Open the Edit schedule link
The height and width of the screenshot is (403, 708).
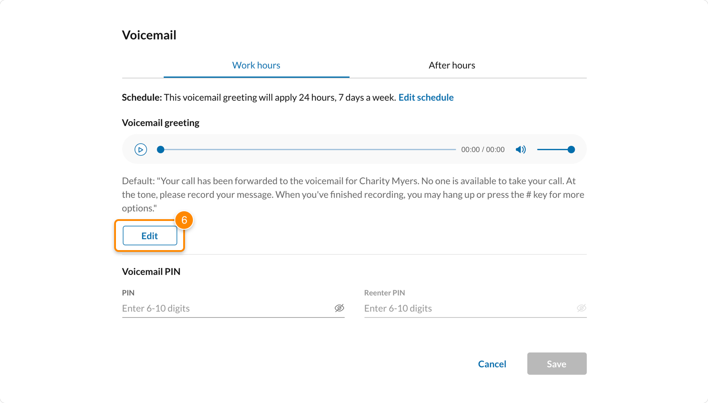pyautogui.click(x=426, y=97)
